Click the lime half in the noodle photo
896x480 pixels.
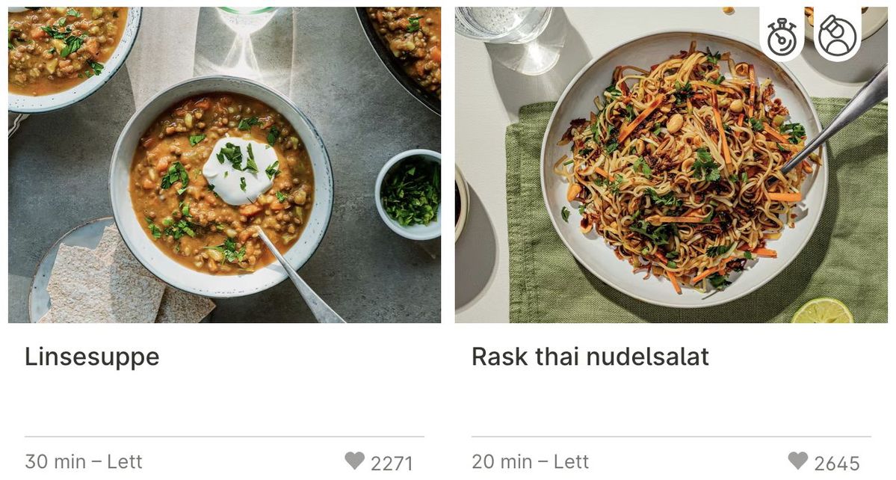pyautogui.click(x=822, y=312)
